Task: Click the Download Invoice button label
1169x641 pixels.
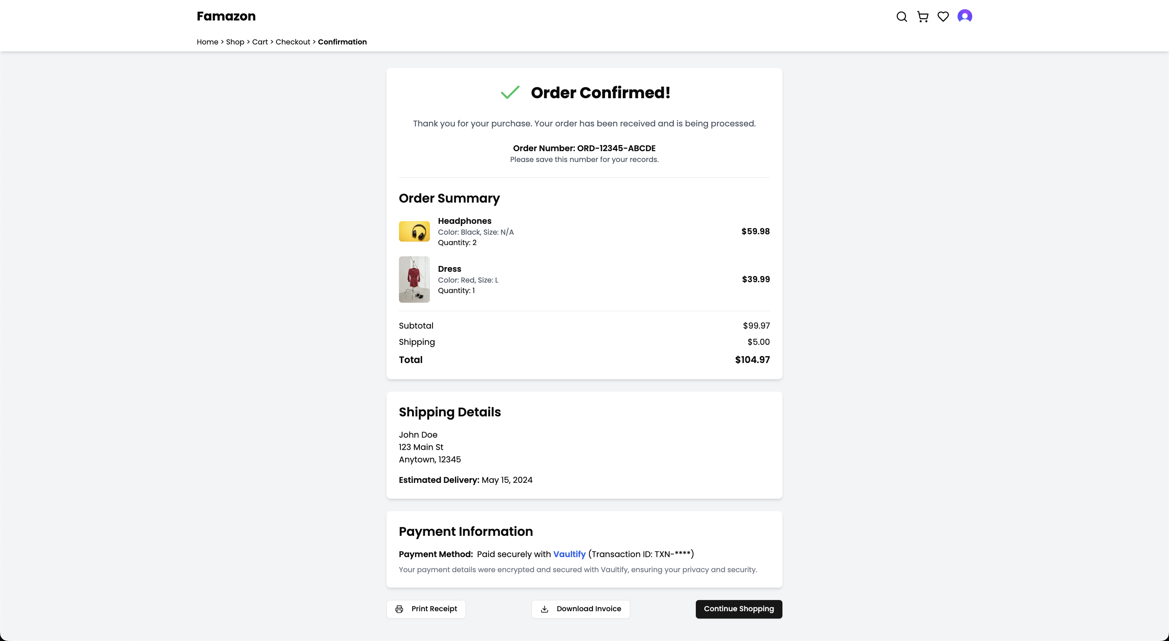Action: (x=589, y=609)
